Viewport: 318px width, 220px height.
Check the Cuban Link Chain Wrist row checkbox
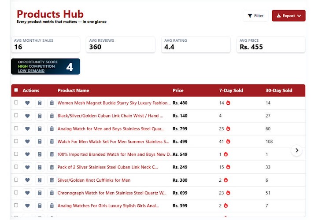(16, 115)
